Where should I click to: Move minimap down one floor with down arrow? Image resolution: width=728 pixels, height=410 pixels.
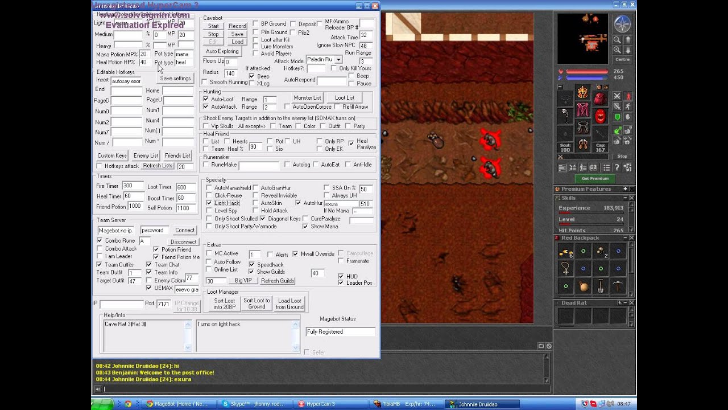tap(628, 50)
